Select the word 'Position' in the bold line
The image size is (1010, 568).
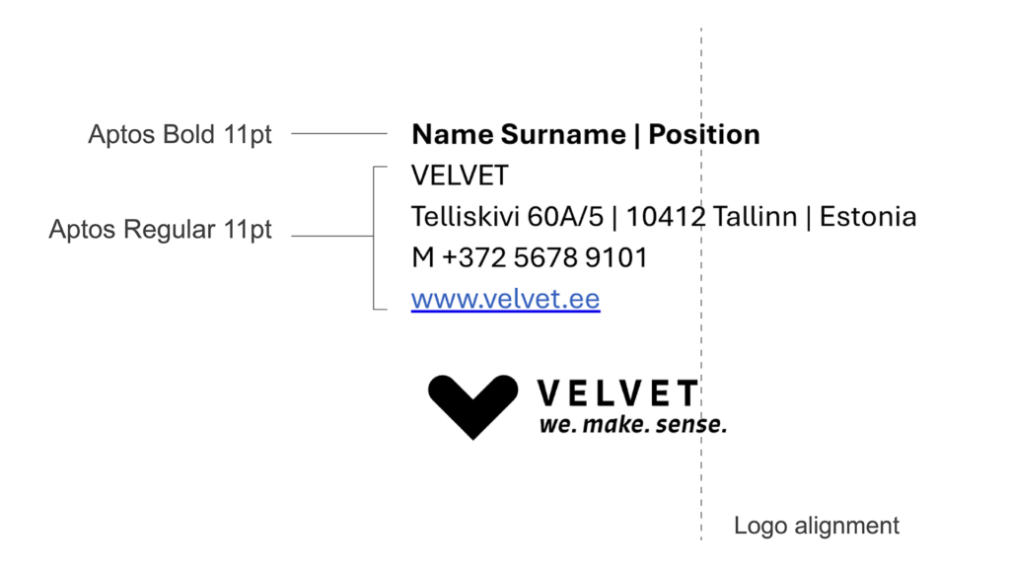coord(704,134)
